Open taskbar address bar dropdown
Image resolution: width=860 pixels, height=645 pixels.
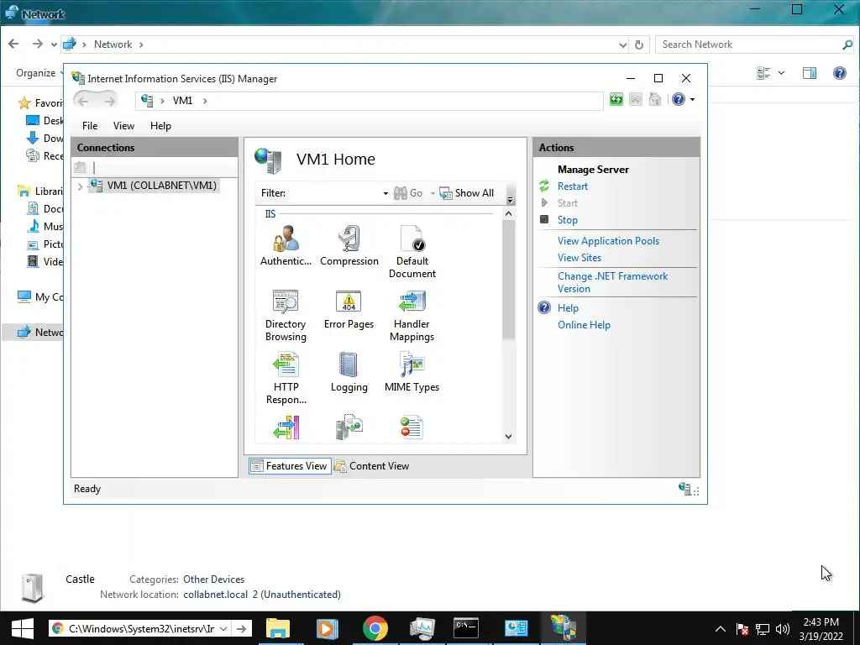(223, 628)
